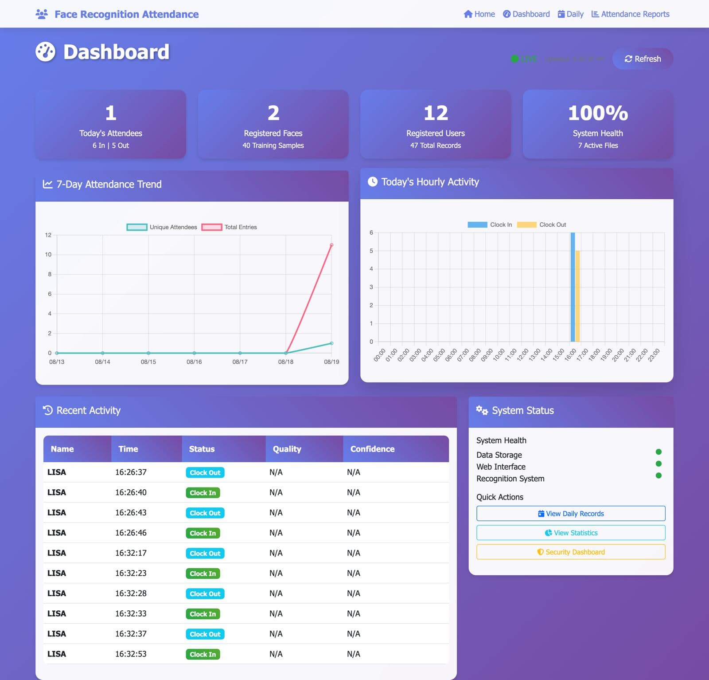Image resolution: width=709 pixels, height=680 pixels.
Task: Click the chart icon beside Attendance Reports
Action: click(595, 14)
